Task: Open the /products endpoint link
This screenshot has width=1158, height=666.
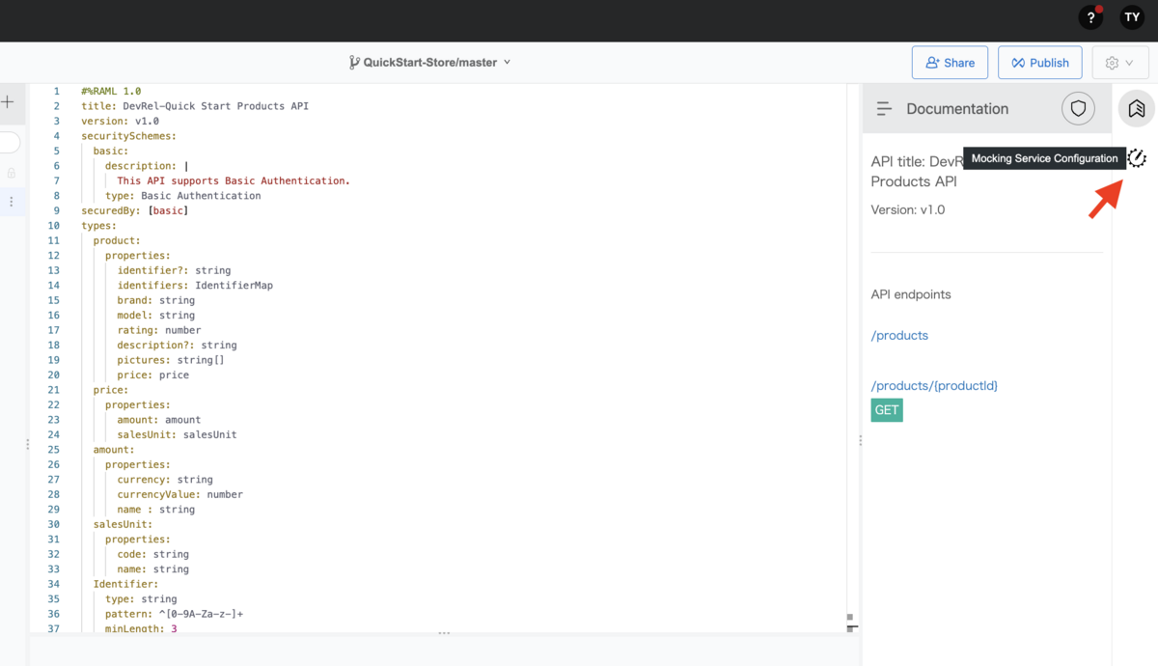Action: (x=898, y=335)
